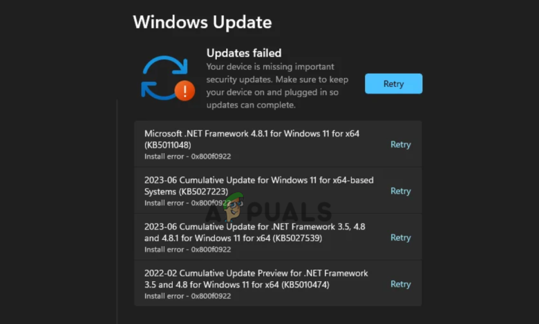Viewport: 539px width, 324px height.
Task: Retry the KB5010474 cumulative update preview
Action: [x=401, y=284]
